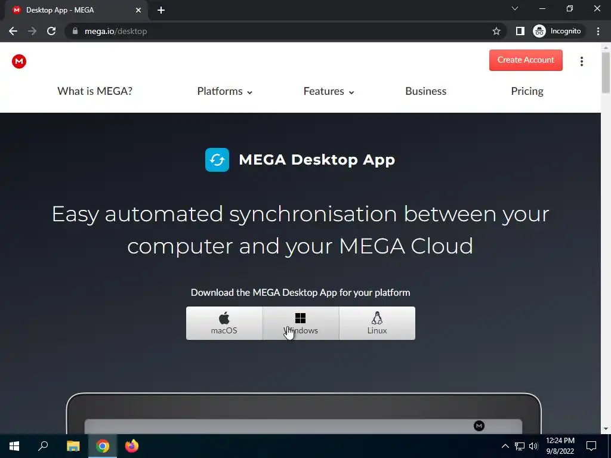
Task: Open the Chrome three-dot menu
Action: click(598, 31)
